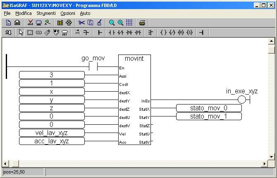Click the horizontal scrollbar thumb
The width and height of the screenshot is (277, 178).
tap(16, 164)
